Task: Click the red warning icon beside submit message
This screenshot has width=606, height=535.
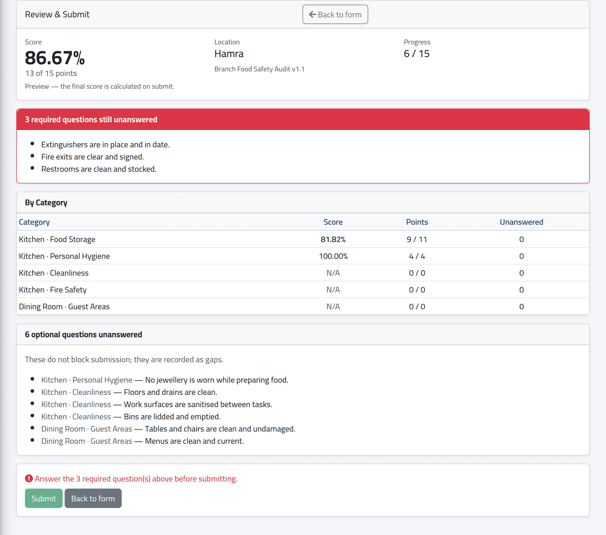Action: coord(29,479)
